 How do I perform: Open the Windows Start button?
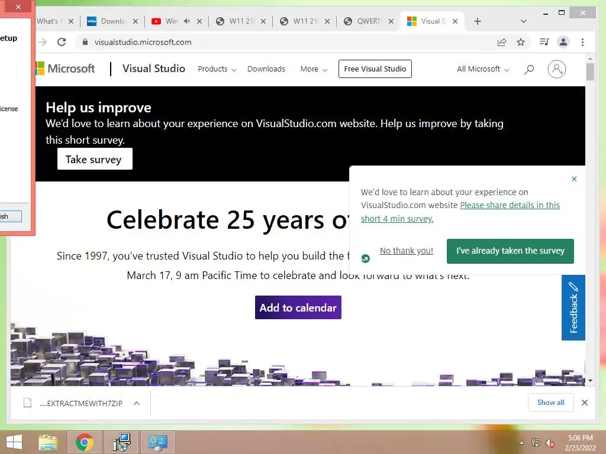click(14, 442)
